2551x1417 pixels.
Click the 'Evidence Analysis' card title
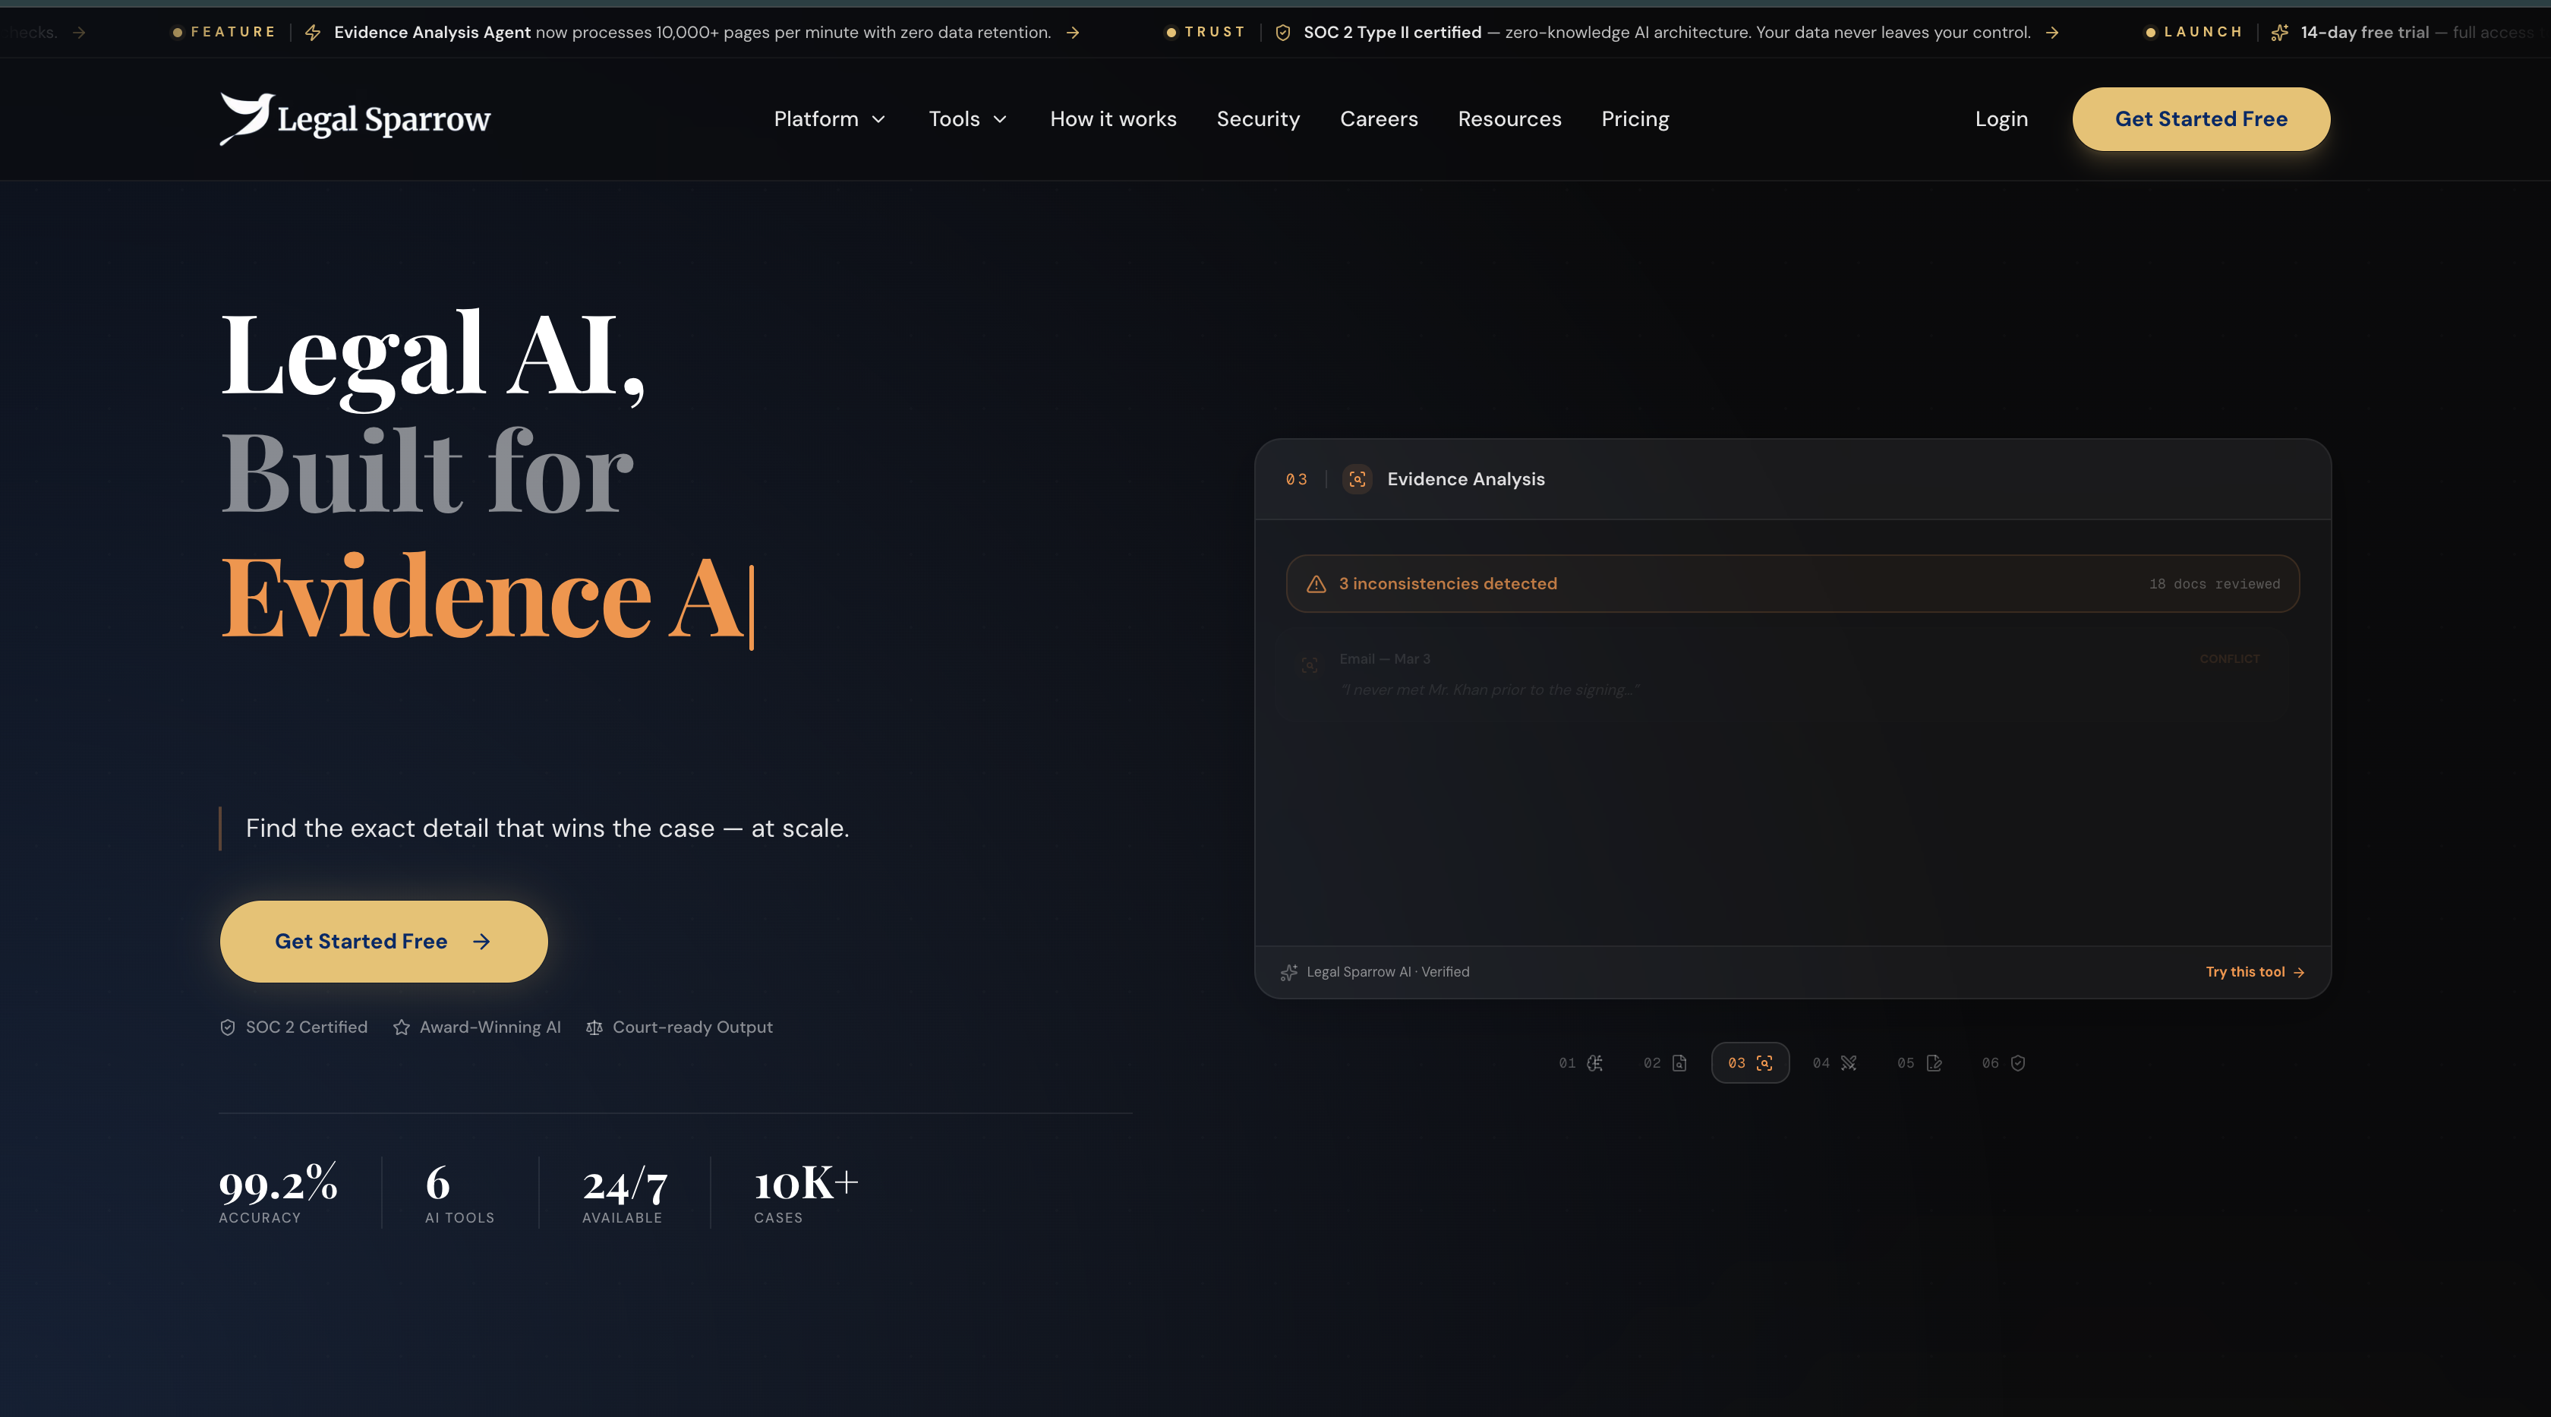[x=1465, y=479]
